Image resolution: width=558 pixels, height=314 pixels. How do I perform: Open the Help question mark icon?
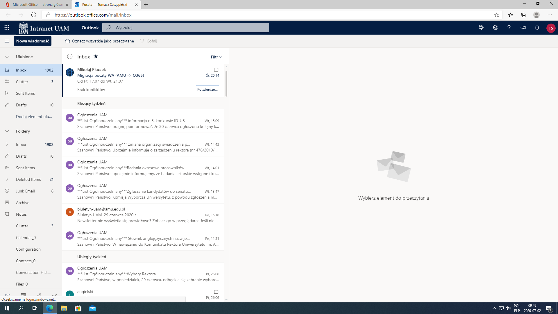509,28
